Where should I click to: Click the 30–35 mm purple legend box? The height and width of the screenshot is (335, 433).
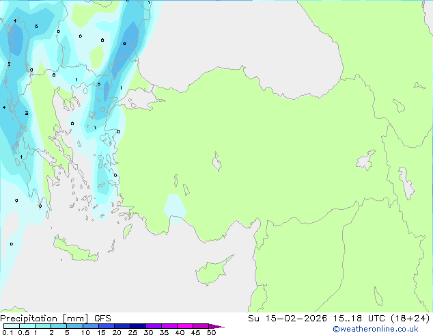tap(153, 326)
